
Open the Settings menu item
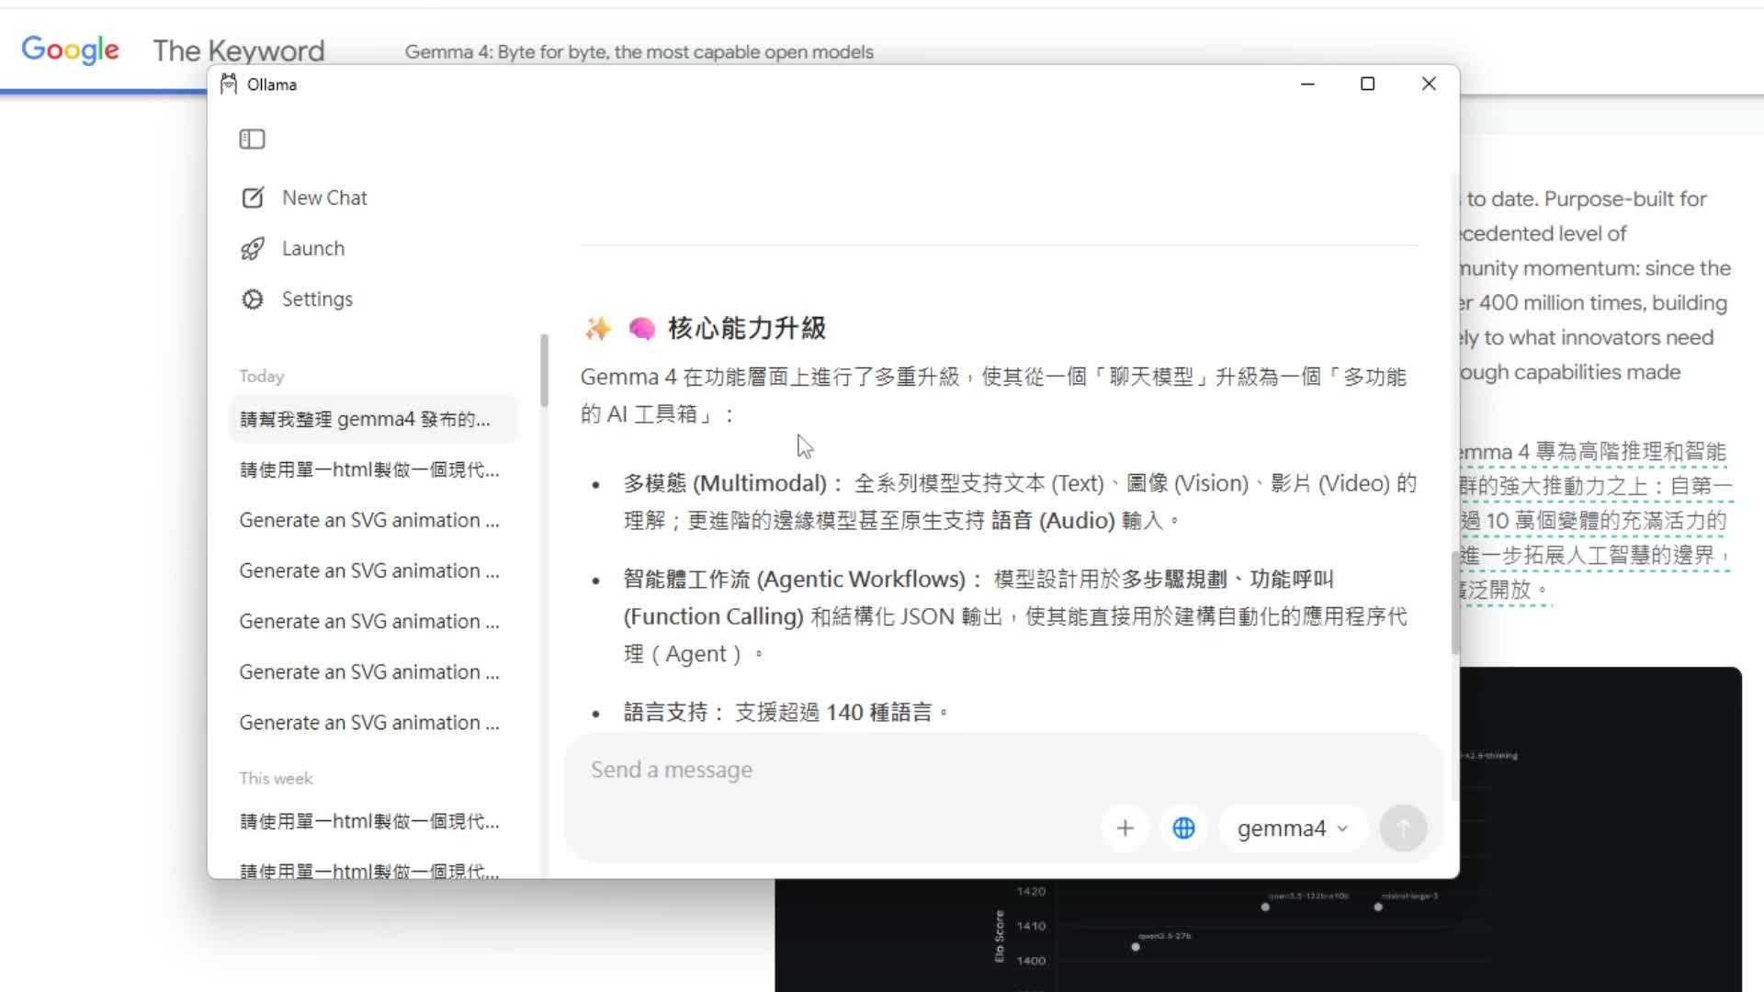[x=317, y=299]
